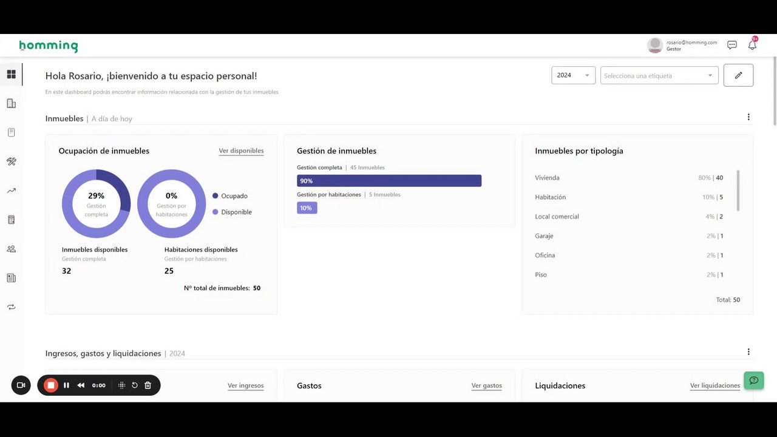Viewport: 777px width, 437px height.
Task: Open the tools (maintenance) sidebar icon
Action: tap(11, 161)
